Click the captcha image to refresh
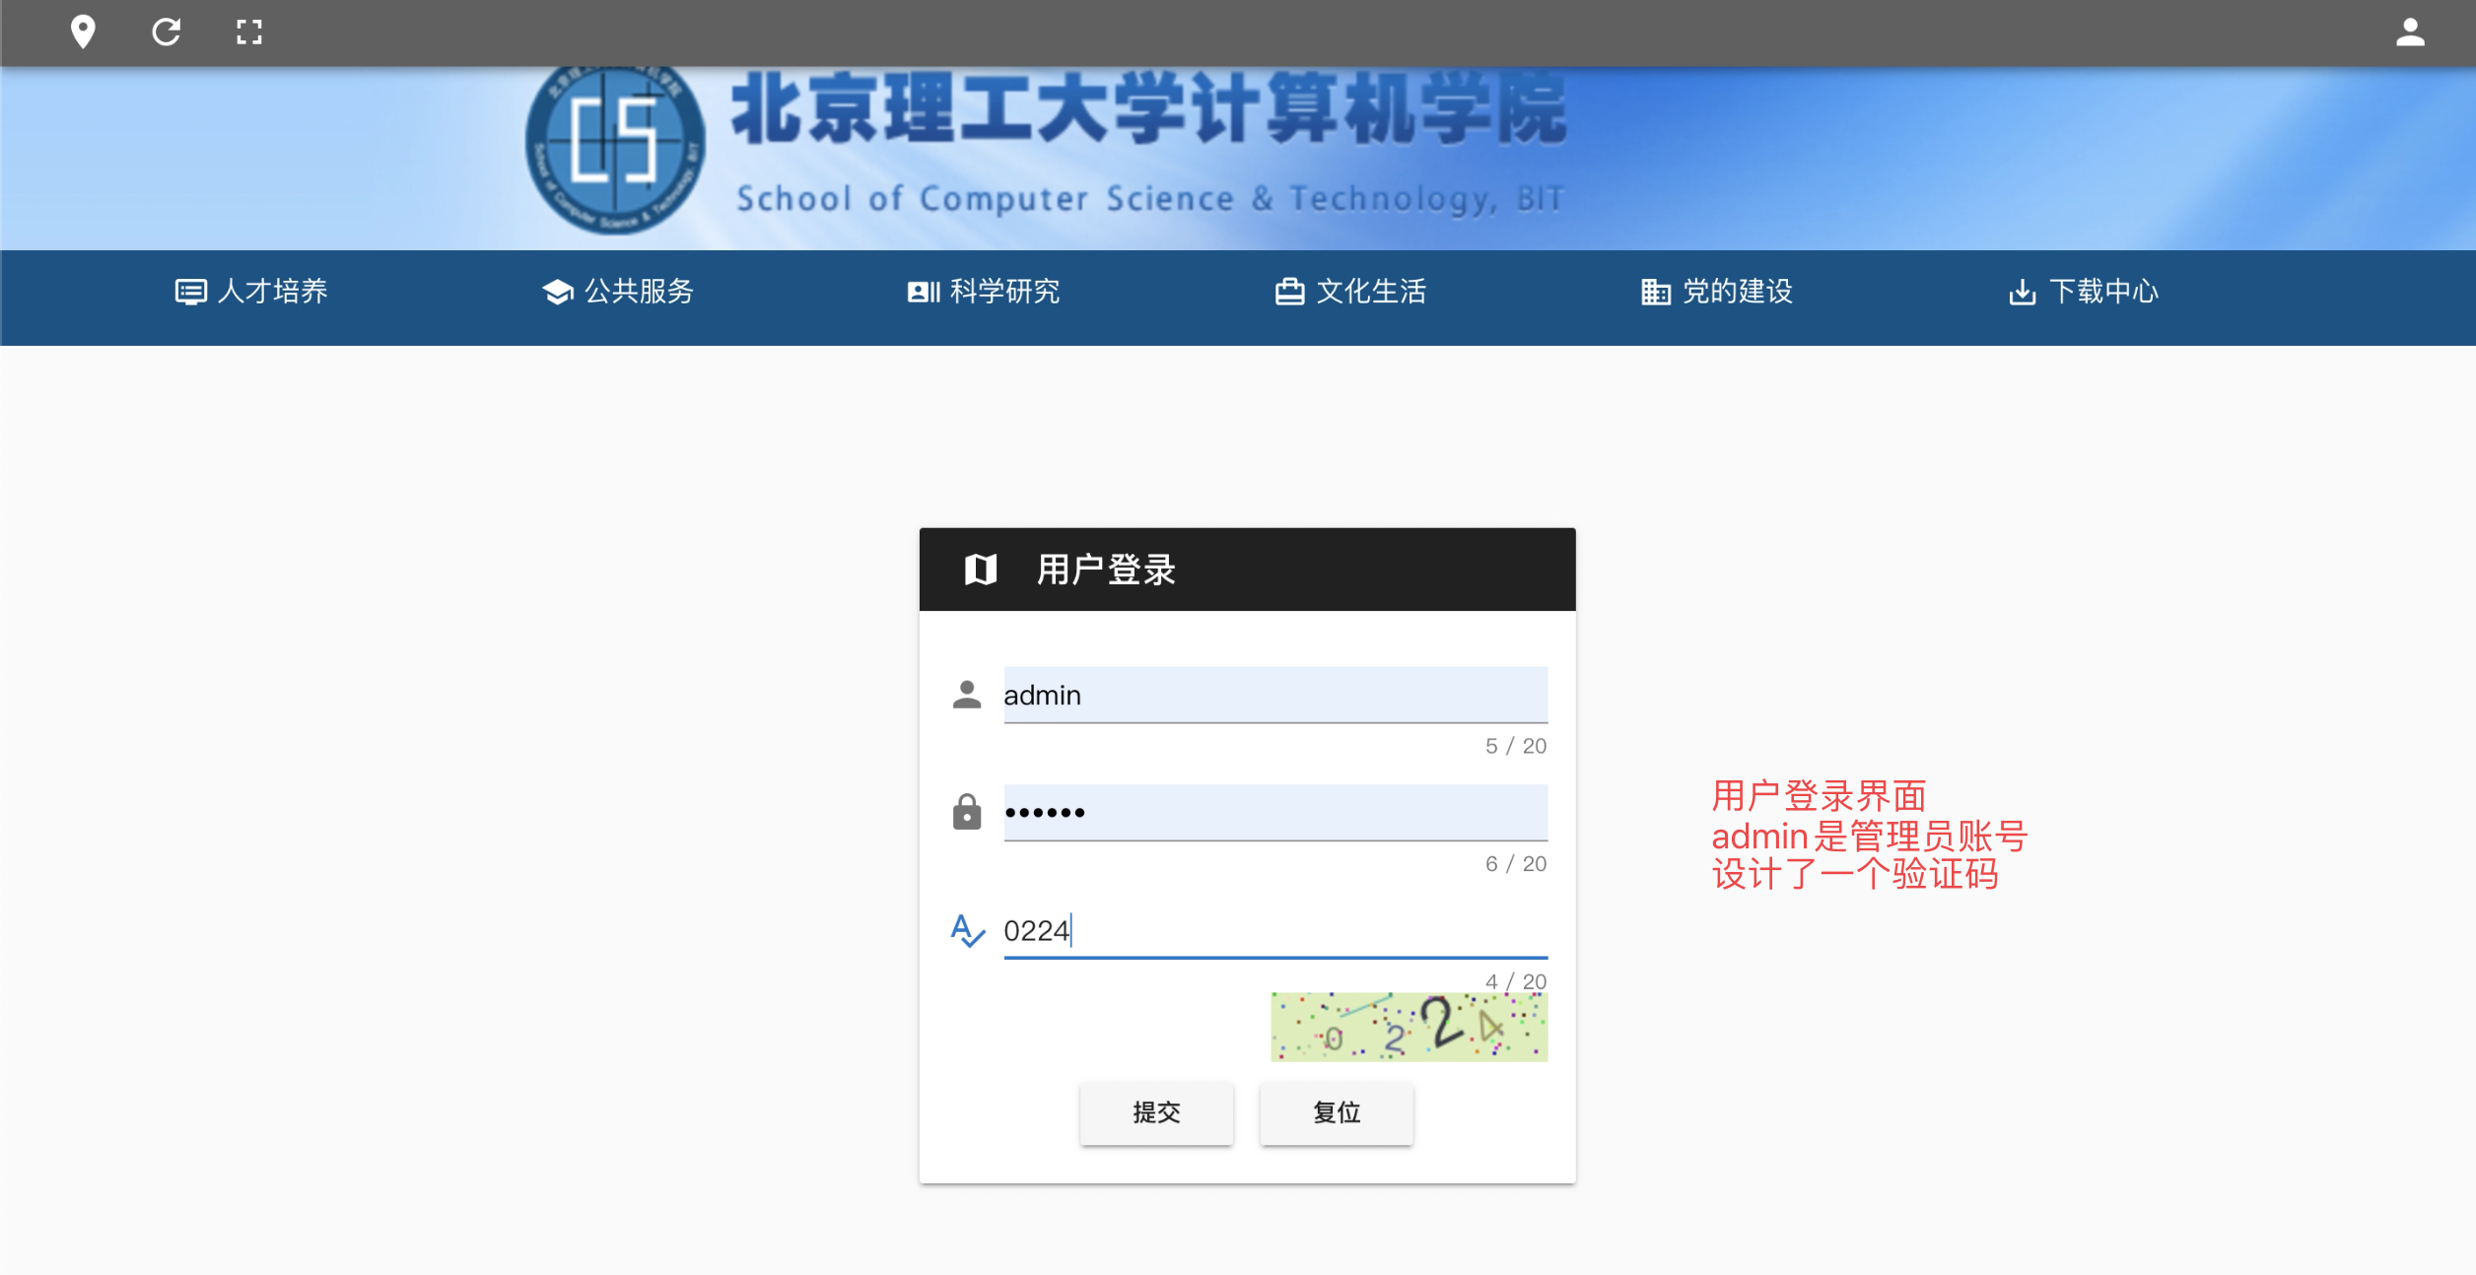This screenshot has width=2476, height=1275. click(x=1409, y=1027)
